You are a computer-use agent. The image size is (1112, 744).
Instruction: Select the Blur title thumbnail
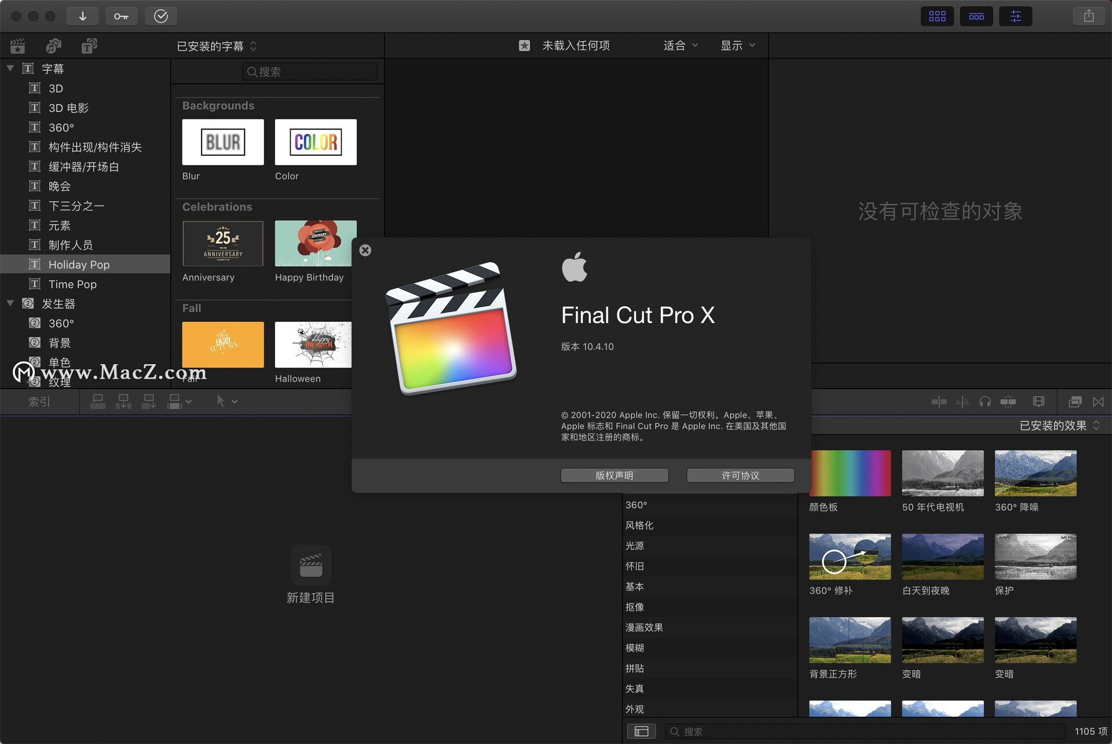click(223, 142)
